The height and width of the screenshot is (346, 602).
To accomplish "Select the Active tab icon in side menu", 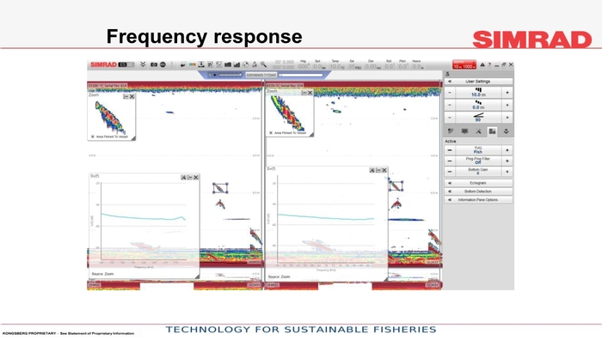I will (492, 131).
